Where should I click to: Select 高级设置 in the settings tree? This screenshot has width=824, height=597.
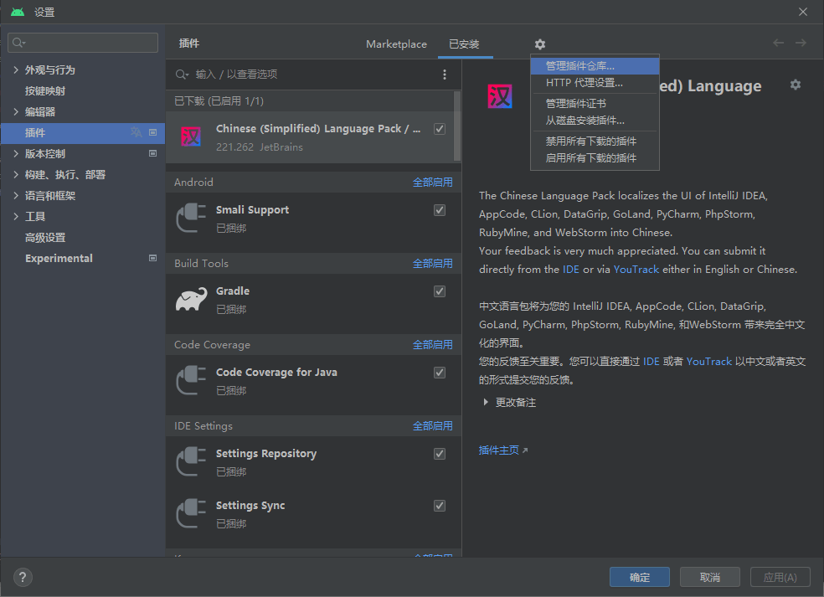pyautogui.click(x=45, y=237)
